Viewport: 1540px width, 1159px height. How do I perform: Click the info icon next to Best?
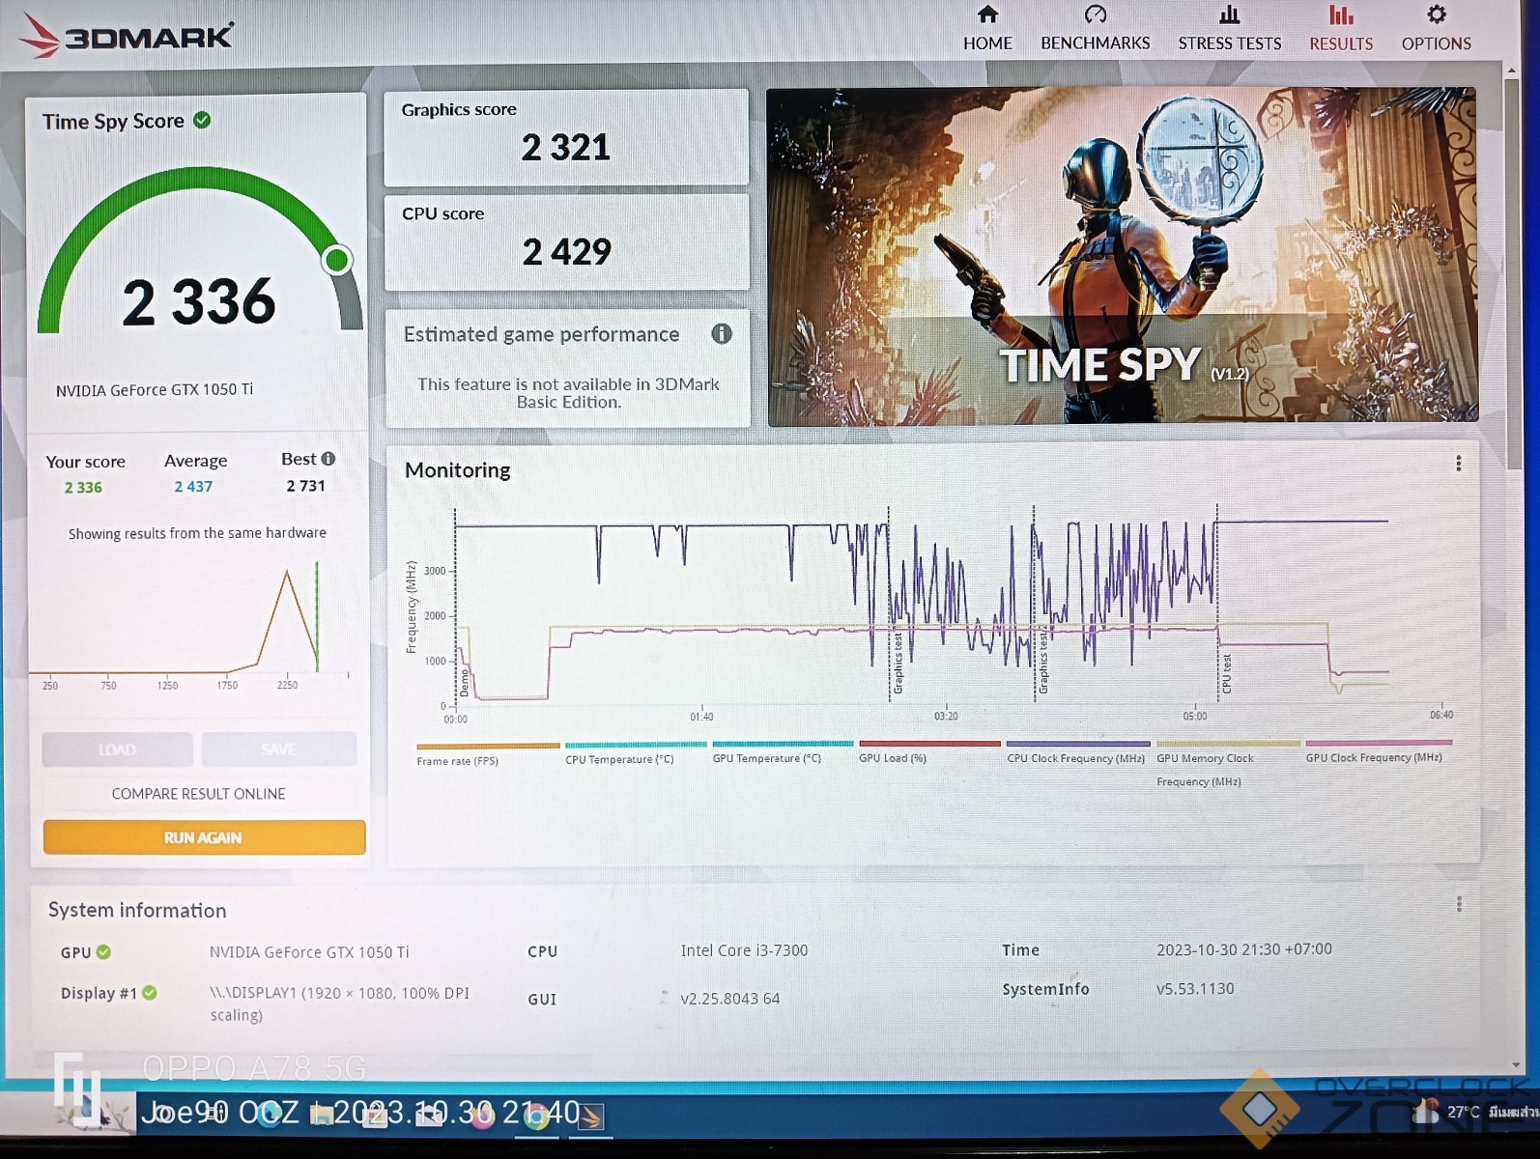(328, 459)
